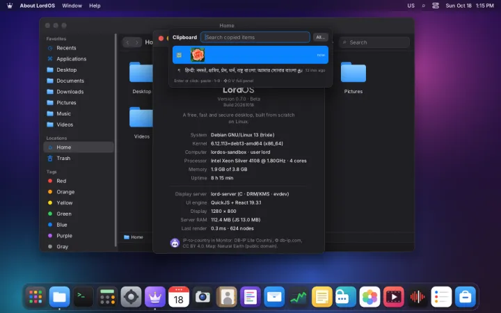Open the green chart system monitor dock icon

(298, 297)
